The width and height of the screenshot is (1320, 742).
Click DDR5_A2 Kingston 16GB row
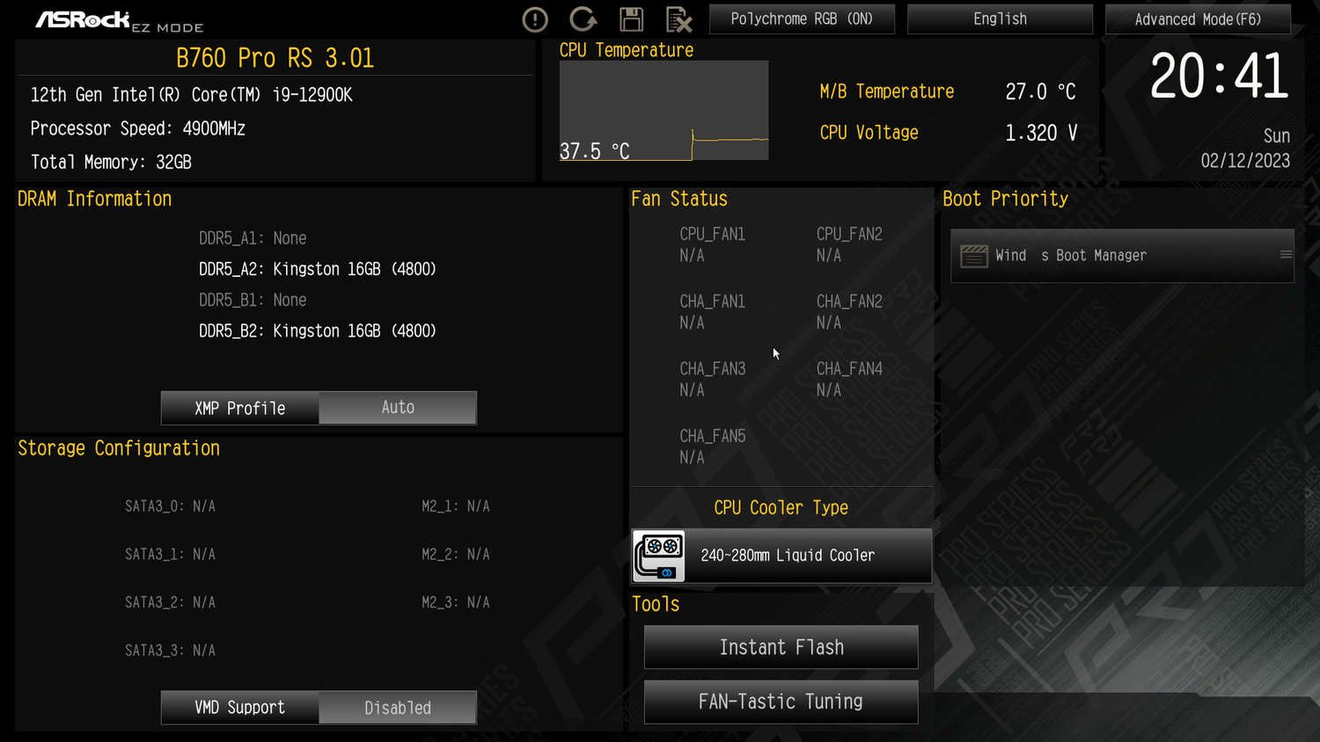point(318,269)
